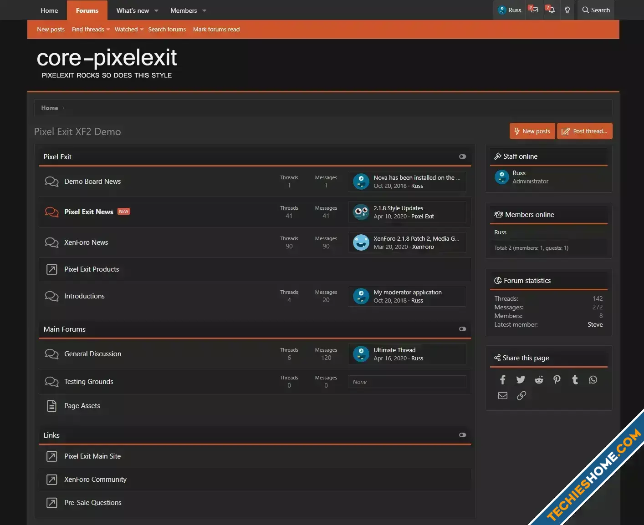Share page on Facebook
The width and height of the screenshot is (644, 525).
[x=503, y=380]
